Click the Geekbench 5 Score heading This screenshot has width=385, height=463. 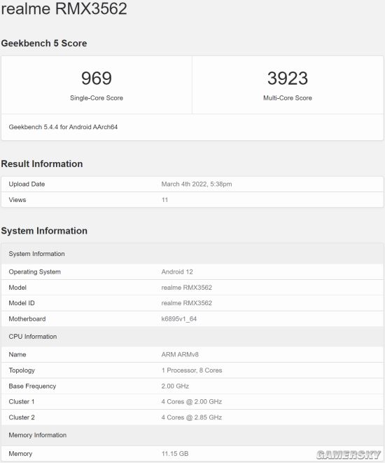click(44, 43)
